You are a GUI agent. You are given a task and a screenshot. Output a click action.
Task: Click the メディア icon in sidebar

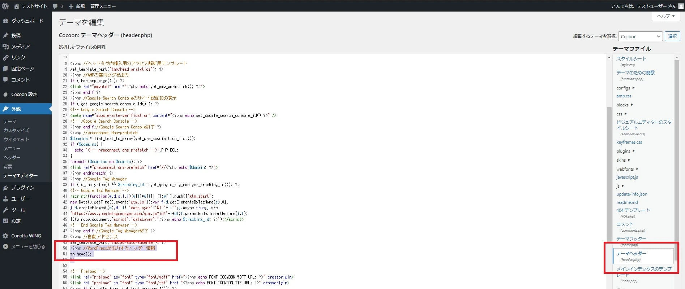click(5, 47)
